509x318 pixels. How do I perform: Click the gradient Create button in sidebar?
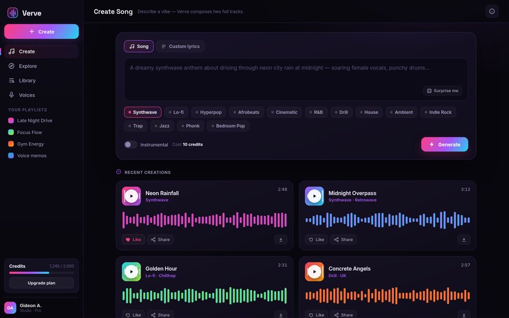click(41, 31)
